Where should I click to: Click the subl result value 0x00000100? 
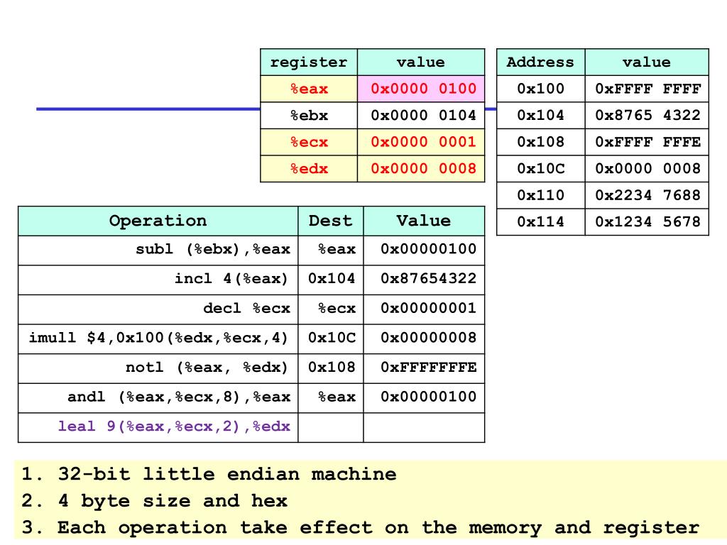point(424,251)
